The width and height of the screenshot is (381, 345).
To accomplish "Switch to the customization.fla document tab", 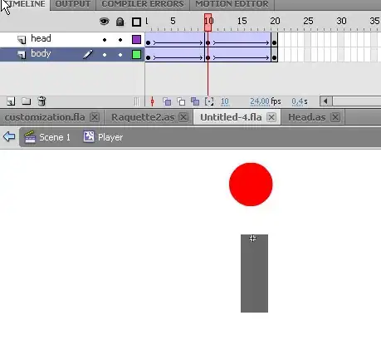I will pos(45,117).
